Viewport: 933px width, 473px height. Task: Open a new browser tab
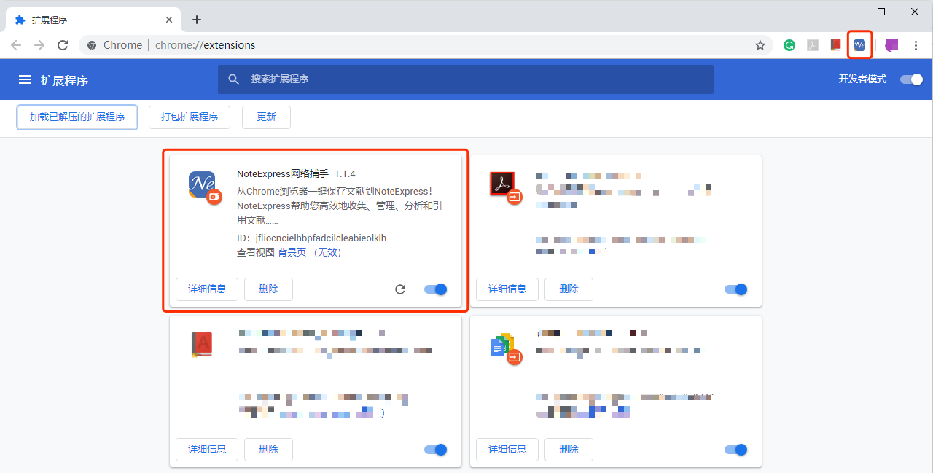(x=197, y=20)
